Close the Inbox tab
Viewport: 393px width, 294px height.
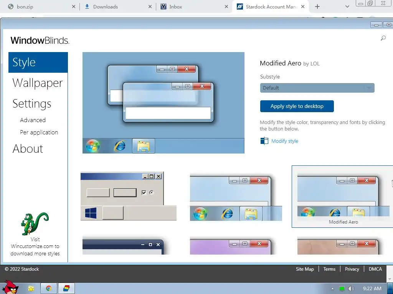click(226, 7)
